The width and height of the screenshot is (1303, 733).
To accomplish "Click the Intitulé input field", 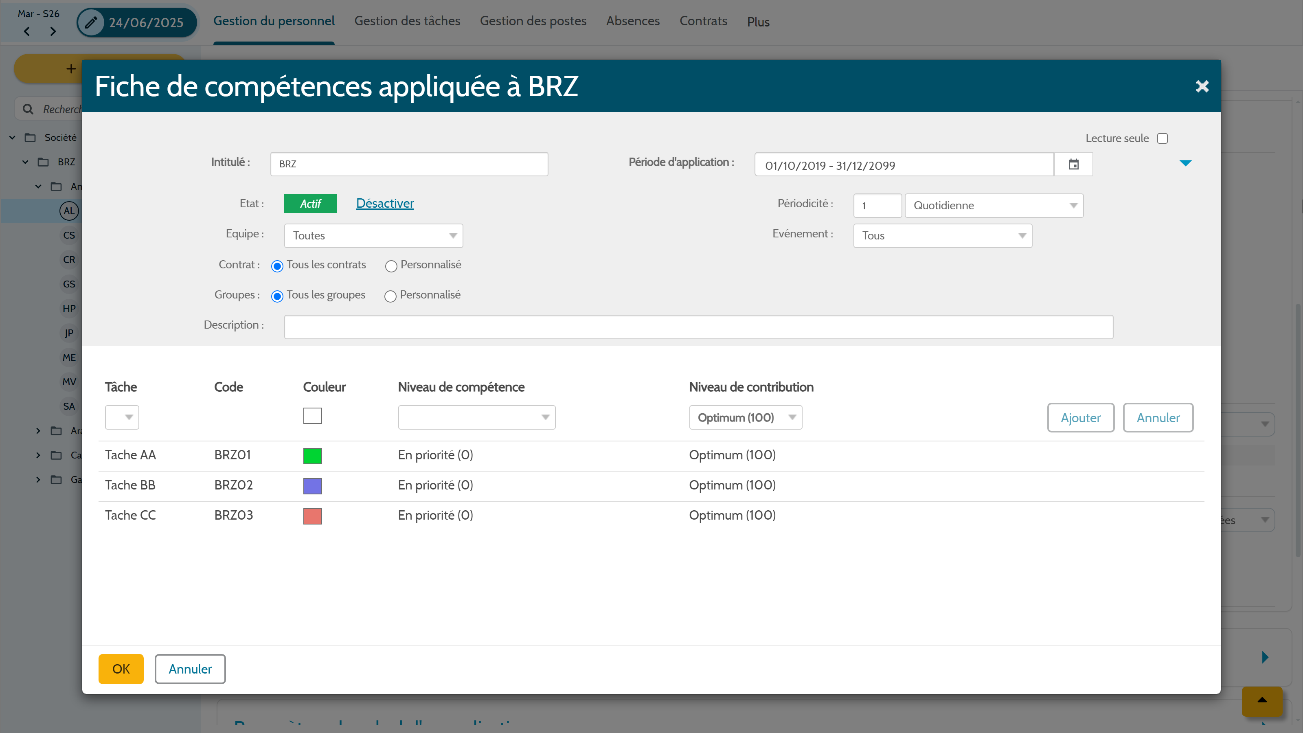I will 409,165.
